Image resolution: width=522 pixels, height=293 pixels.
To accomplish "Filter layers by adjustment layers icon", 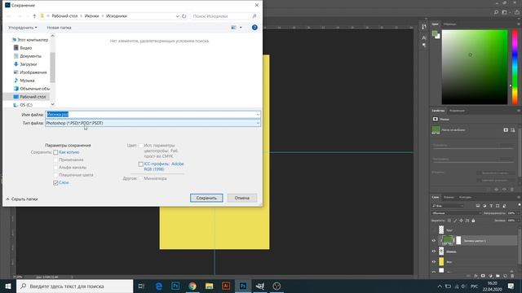I will tap(484, 206).
